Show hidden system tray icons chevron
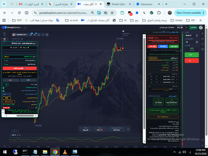 174,152
